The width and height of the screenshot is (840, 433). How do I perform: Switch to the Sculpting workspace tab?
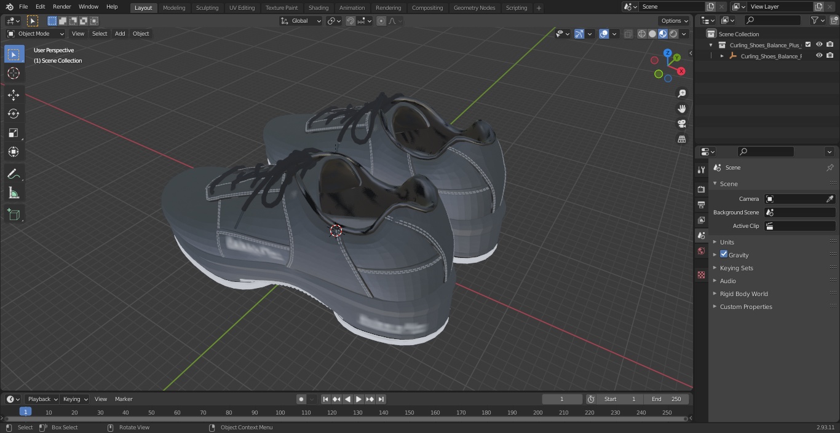point(207,7)
